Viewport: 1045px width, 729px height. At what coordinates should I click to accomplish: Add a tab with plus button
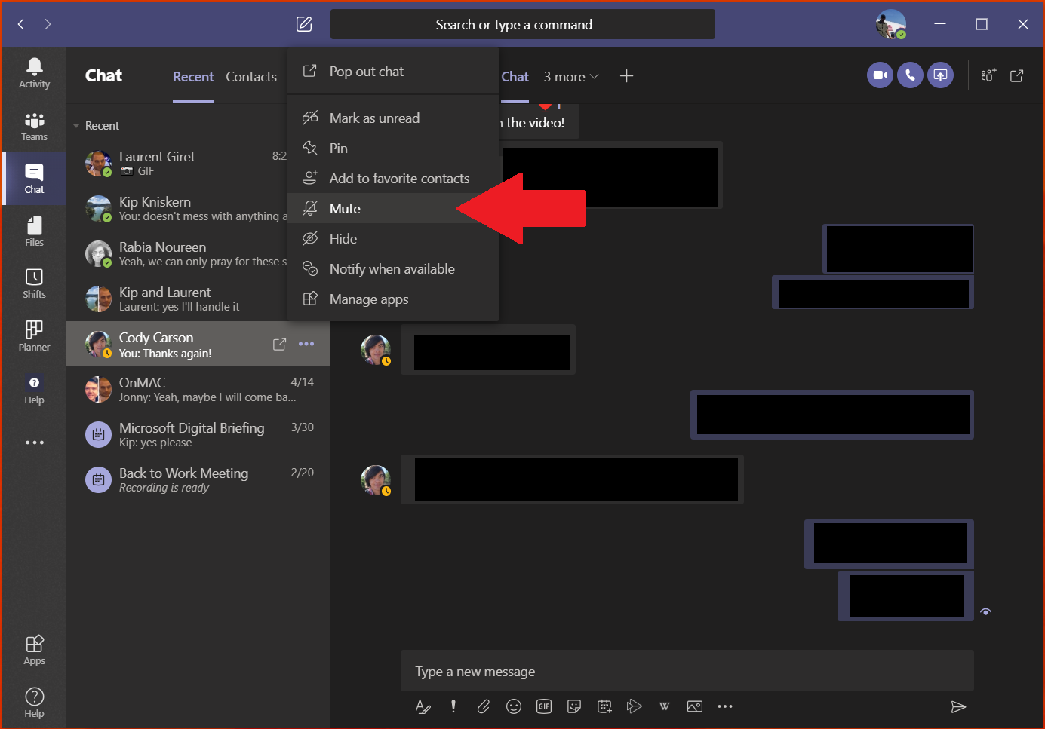click(626, 76)
